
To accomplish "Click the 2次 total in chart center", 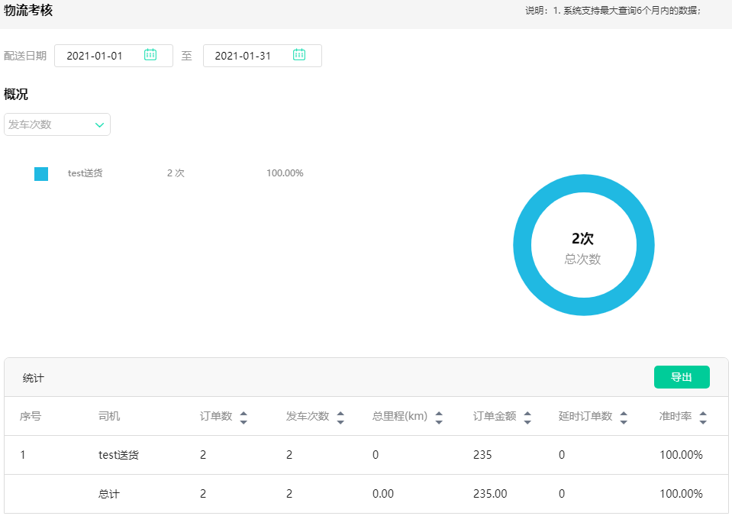I will click(x=584, y=238).
